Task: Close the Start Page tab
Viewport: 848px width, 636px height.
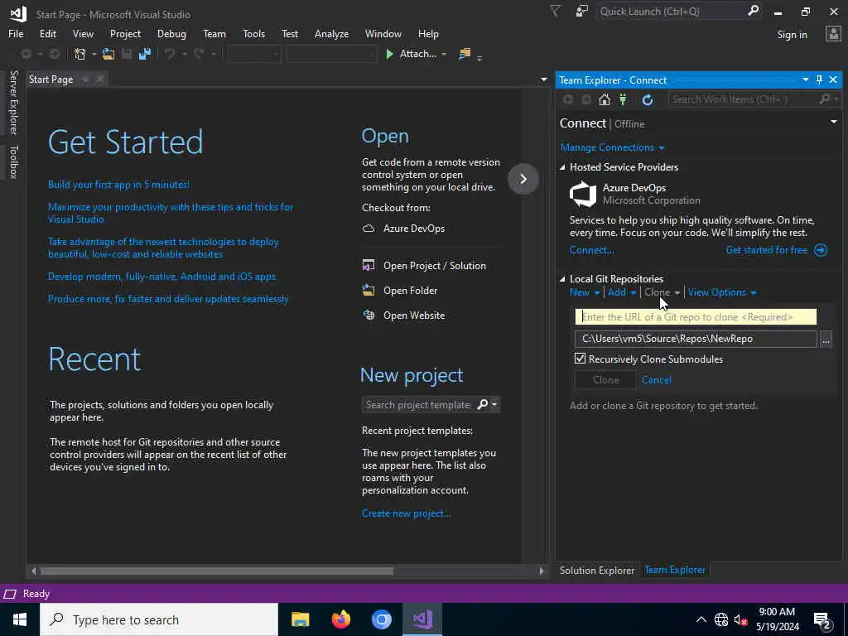Action: (100, 79)
